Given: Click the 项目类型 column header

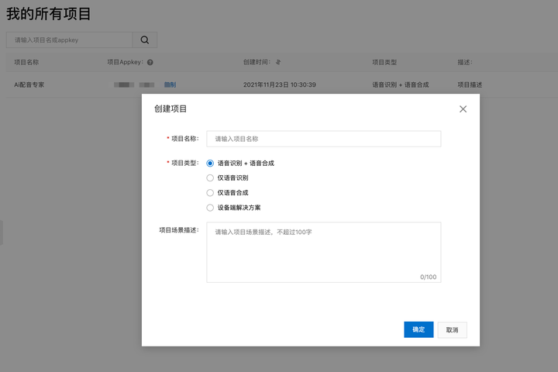Looking at the screenshot, I should click(384, 63).
